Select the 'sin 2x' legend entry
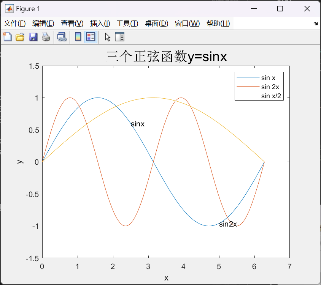This screenshot has width=321, height=285. pyautogui.click(x=270, y=87)
